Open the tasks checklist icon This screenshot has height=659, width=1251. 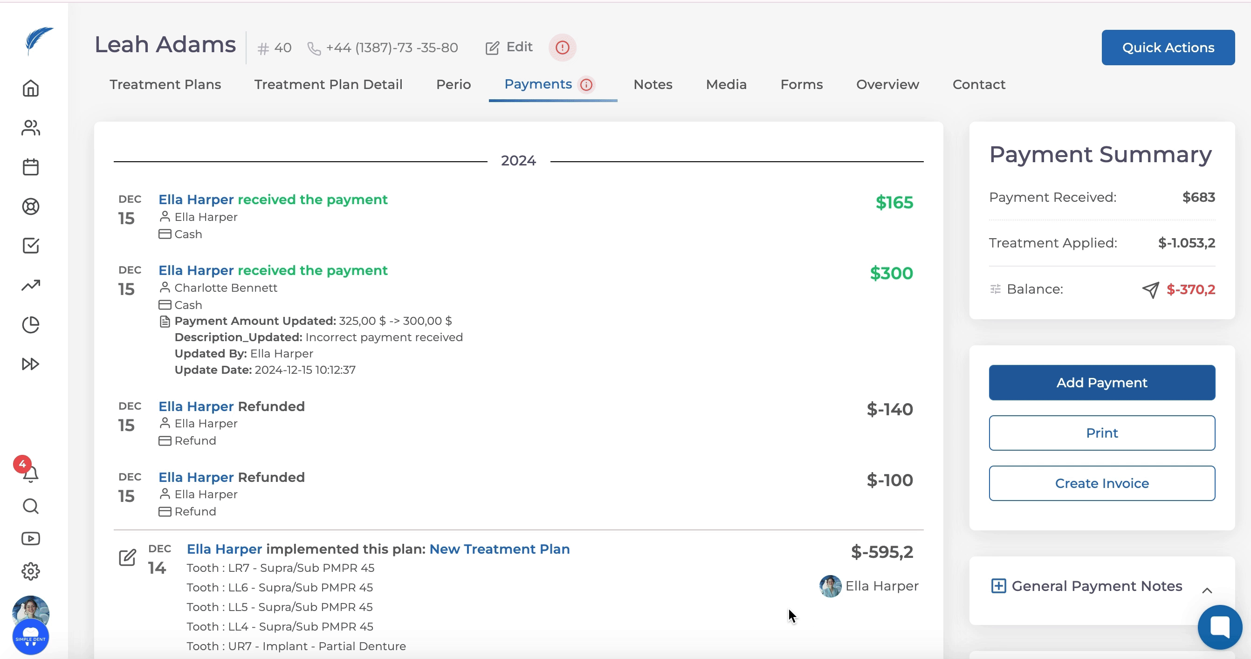[31, 246]
